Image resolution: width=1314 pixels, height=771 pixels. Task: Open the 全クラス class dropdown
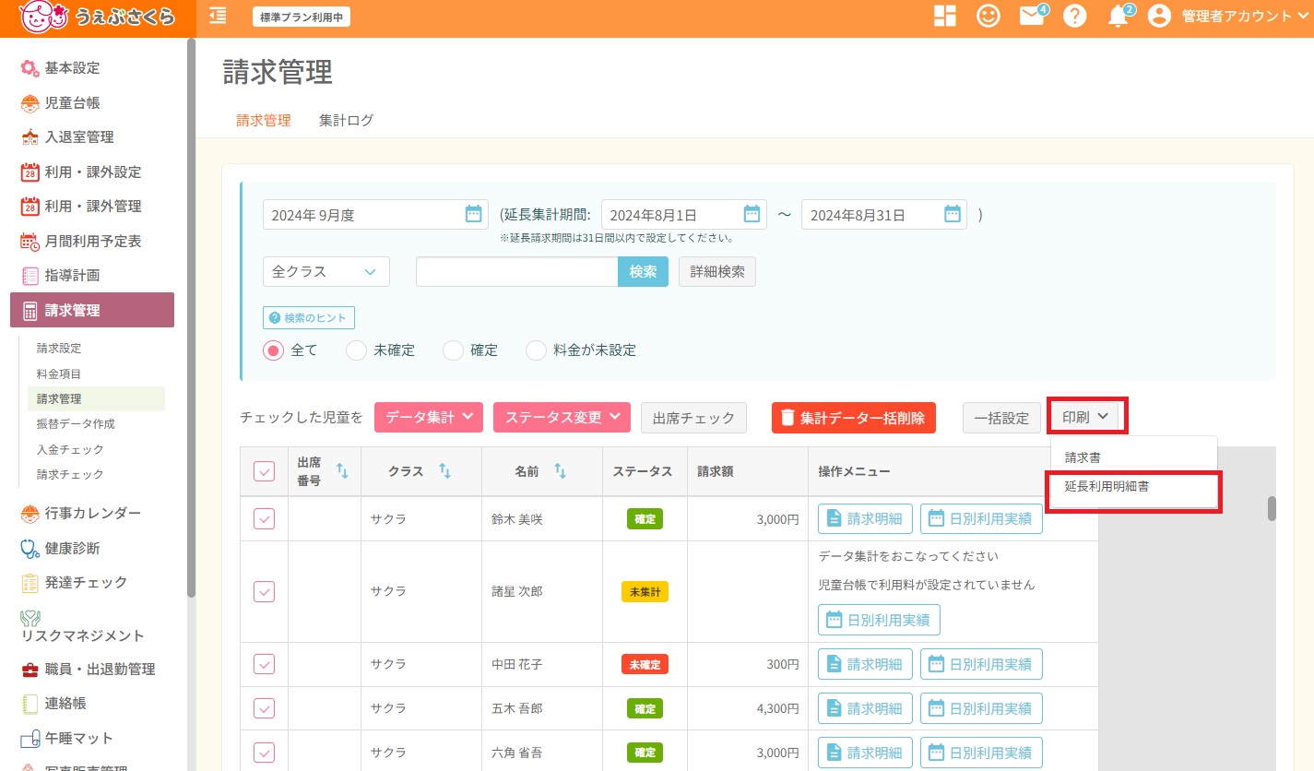[x=326, y=272]
